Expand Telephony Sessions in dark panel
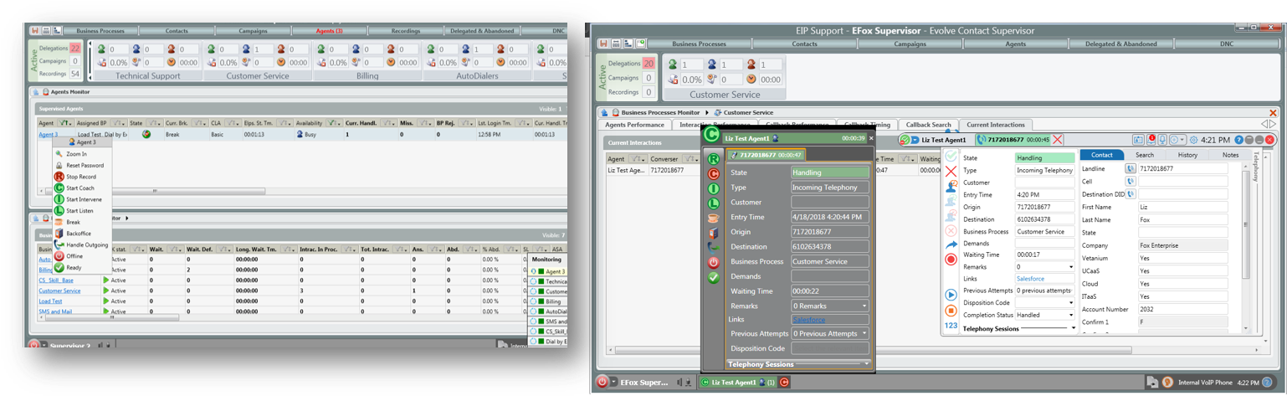The height and width of the screenshot is (396, 1287). click(x=869, y=364)
